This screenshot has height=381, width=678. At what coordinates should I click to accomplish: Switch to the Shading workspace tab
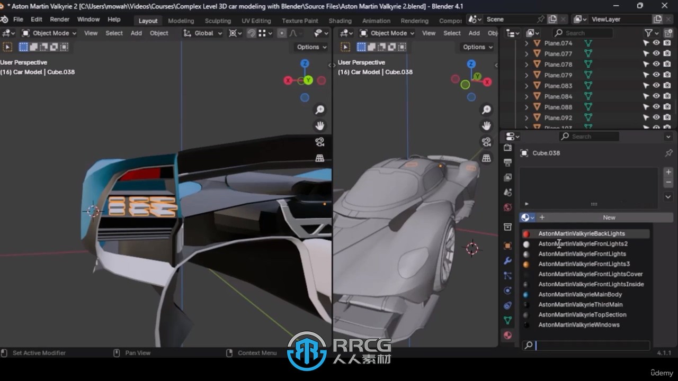pos(340,21)
